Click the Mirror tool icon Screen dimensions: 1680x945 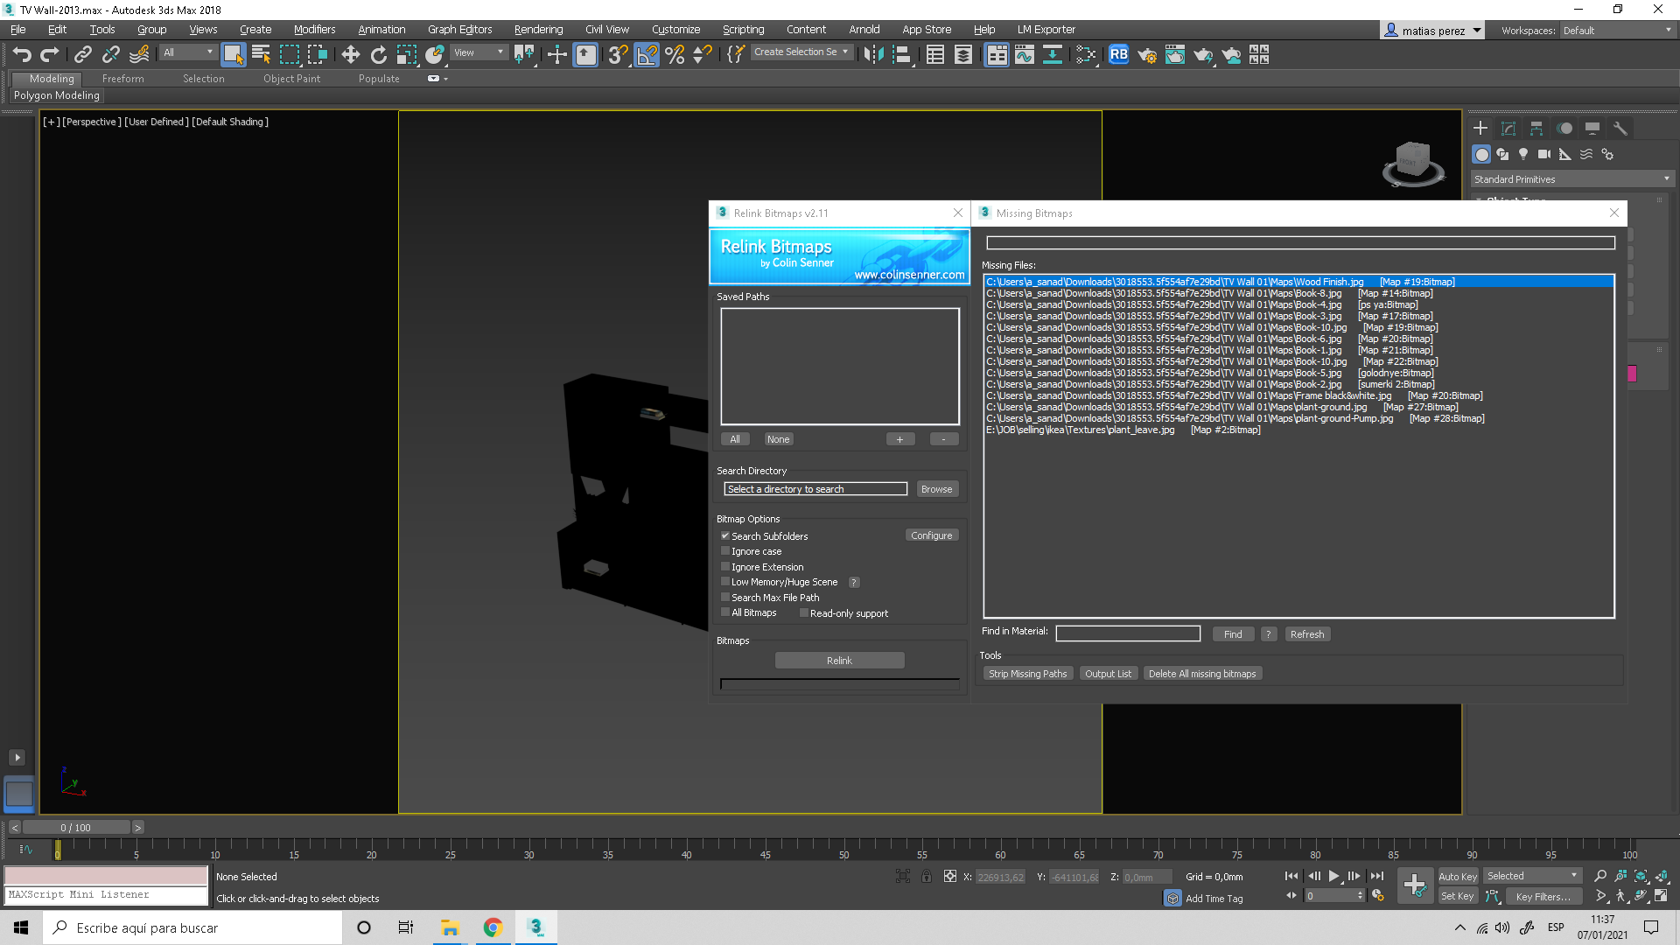873,55
